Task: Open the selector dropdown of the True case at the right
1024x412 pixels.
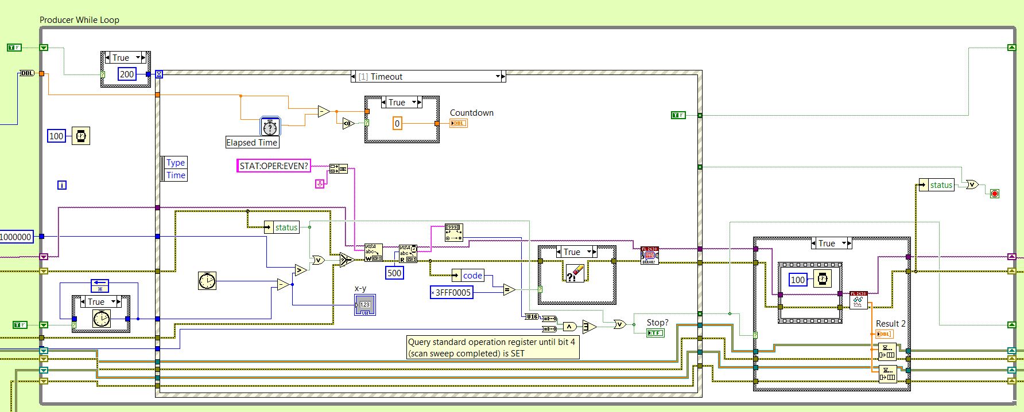Action: coord(843,243)
